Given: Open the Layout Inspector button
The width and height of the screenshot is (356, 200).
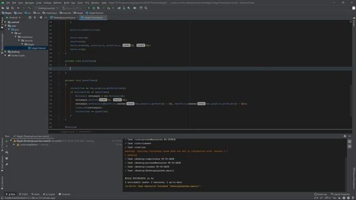Looking at the screenshot, I should [340, 194].
